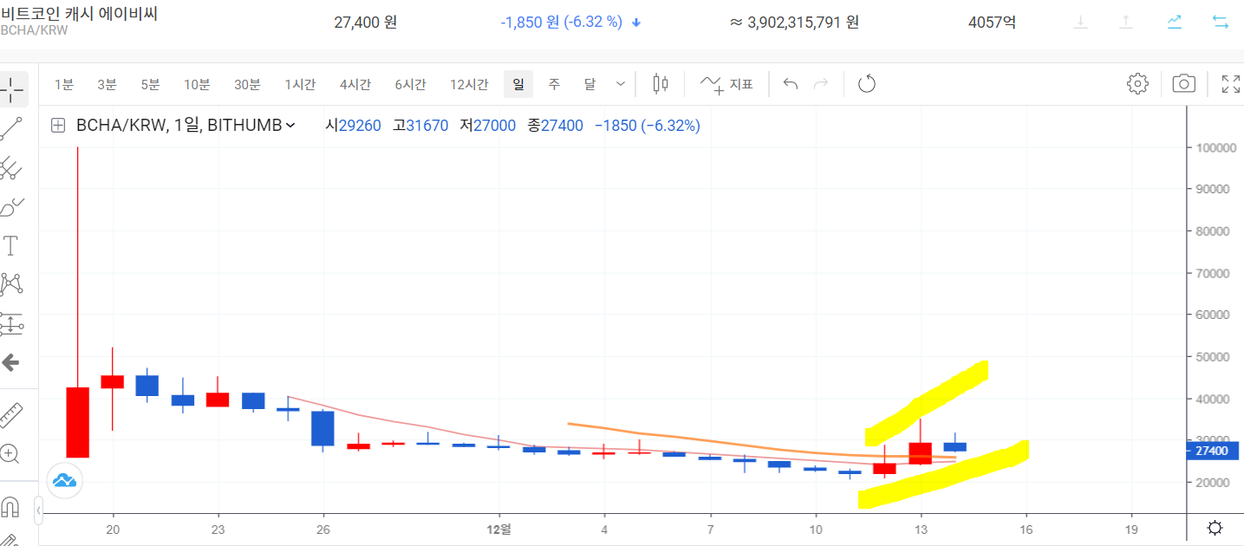Click the back arrow tool in left sidebar
Viewport: 1244px width, 546px height.
tap(12, 362)
